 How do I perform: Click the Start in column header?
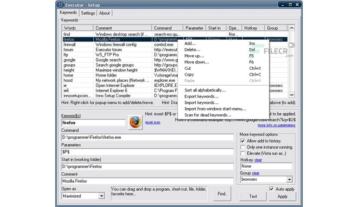[216, 28]
